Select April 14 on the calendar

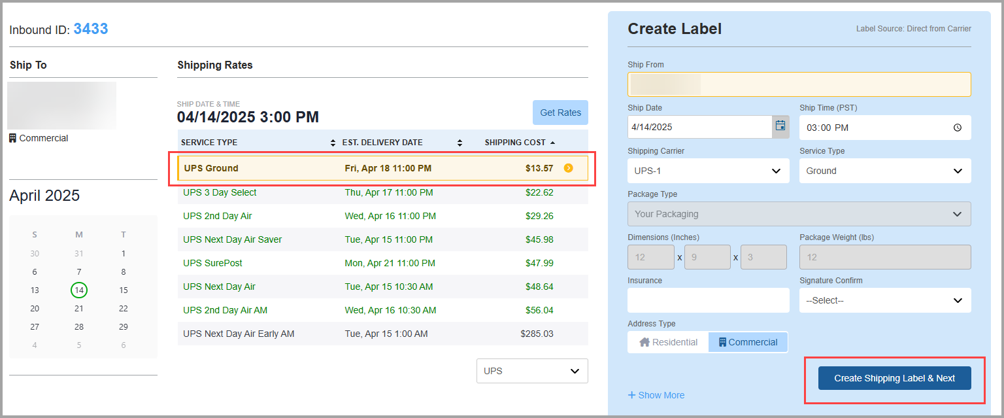(79, 290)
